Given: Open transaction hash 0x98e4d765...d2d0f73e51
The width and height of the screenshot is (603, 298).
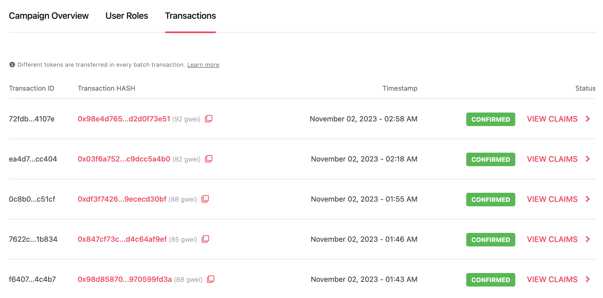Looking at the screenshot, I should tap(125, 119).
